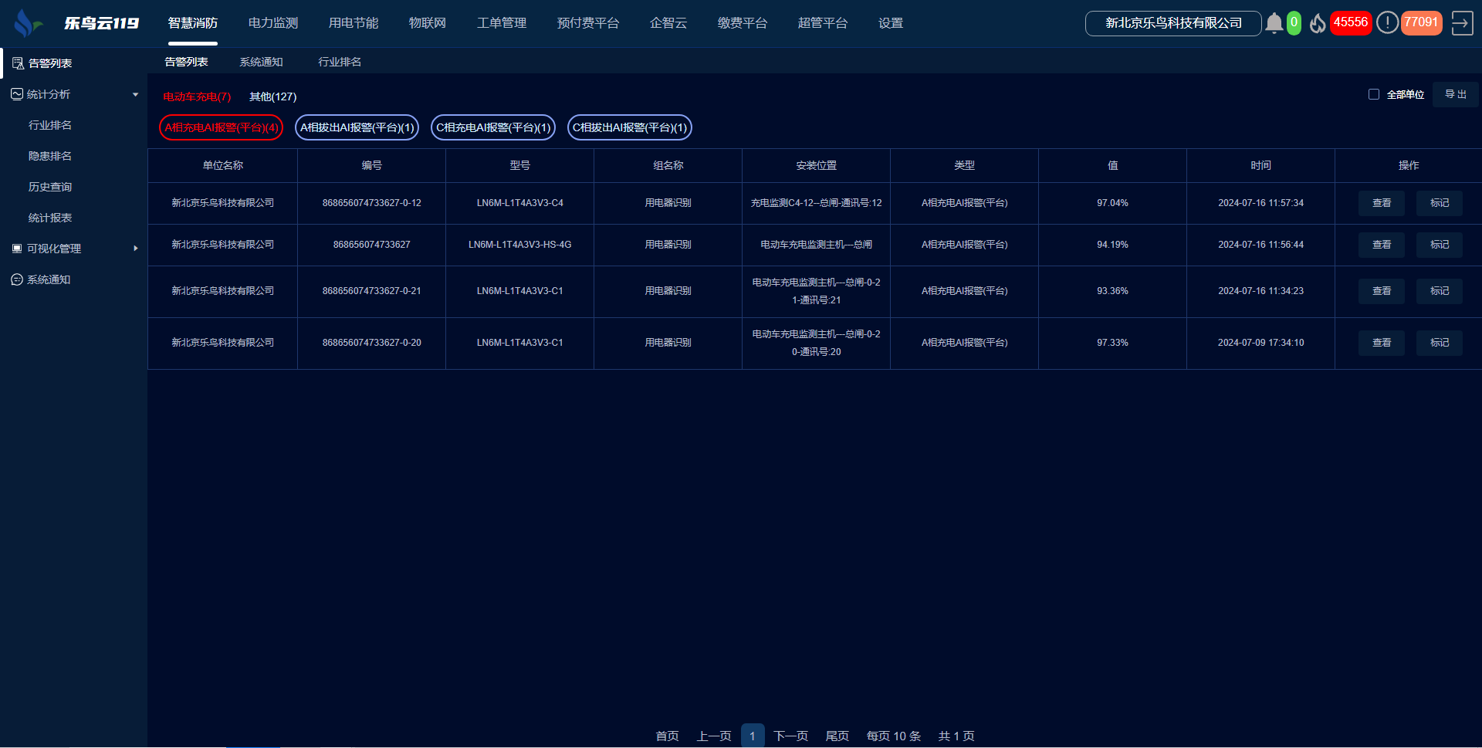Click the logout exit icon

pos(1462,23)
